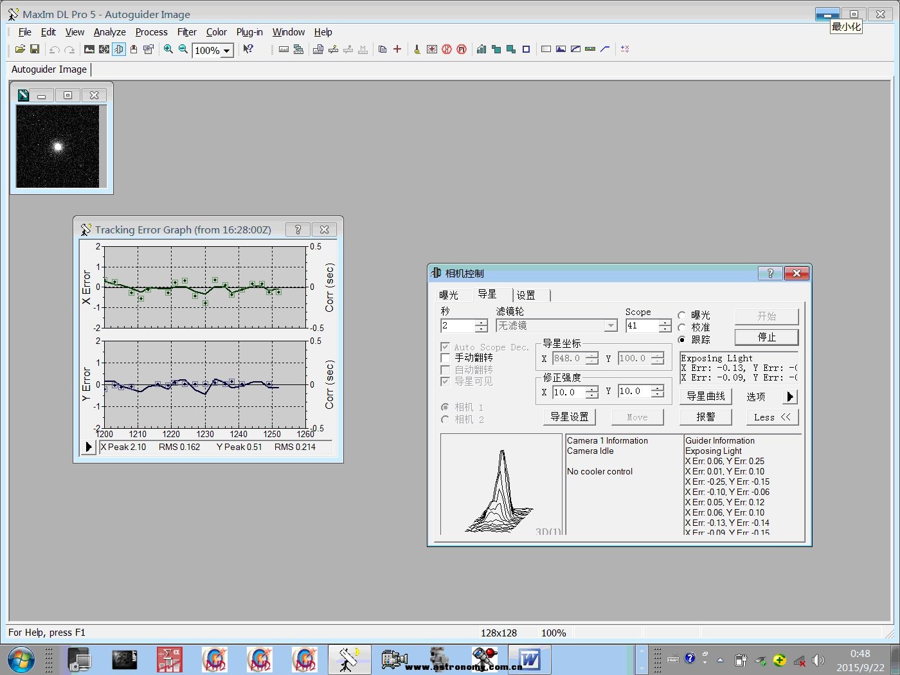Select the 跟踪 radio button

tap(681, 340)
